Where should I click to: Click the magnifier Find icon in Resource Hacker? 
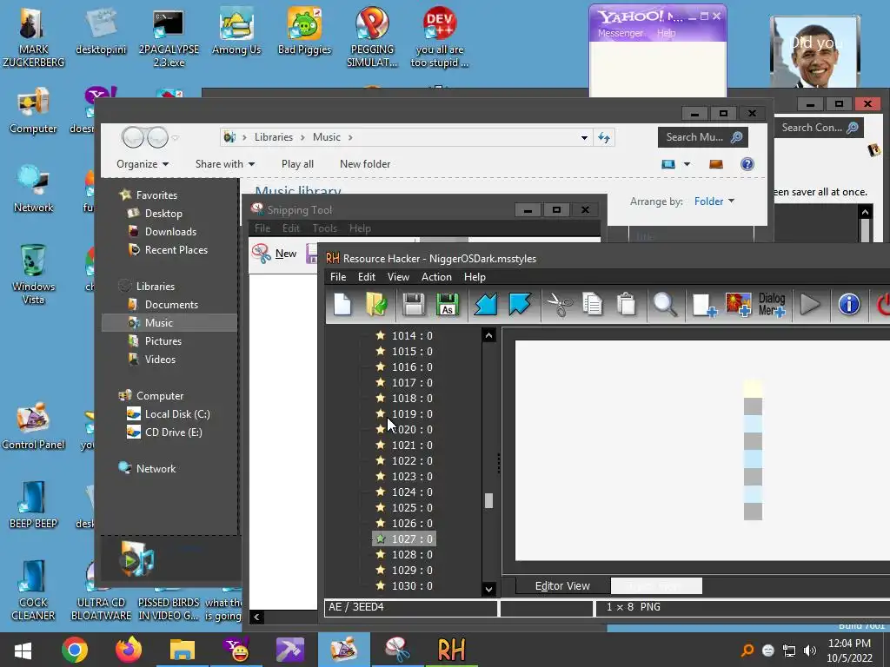pyautogui.click(x=665, y=305)
